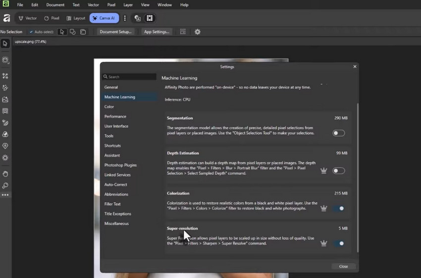Open the gear settings icon in context bar
The height and width of the screenshot is (278, 421).
pos(198,32)
